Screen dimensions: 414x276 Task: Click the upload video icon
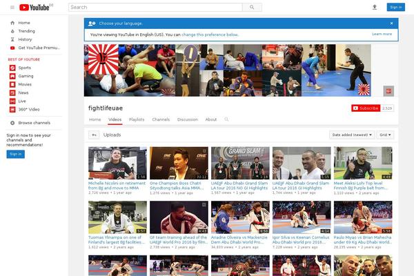375,8
